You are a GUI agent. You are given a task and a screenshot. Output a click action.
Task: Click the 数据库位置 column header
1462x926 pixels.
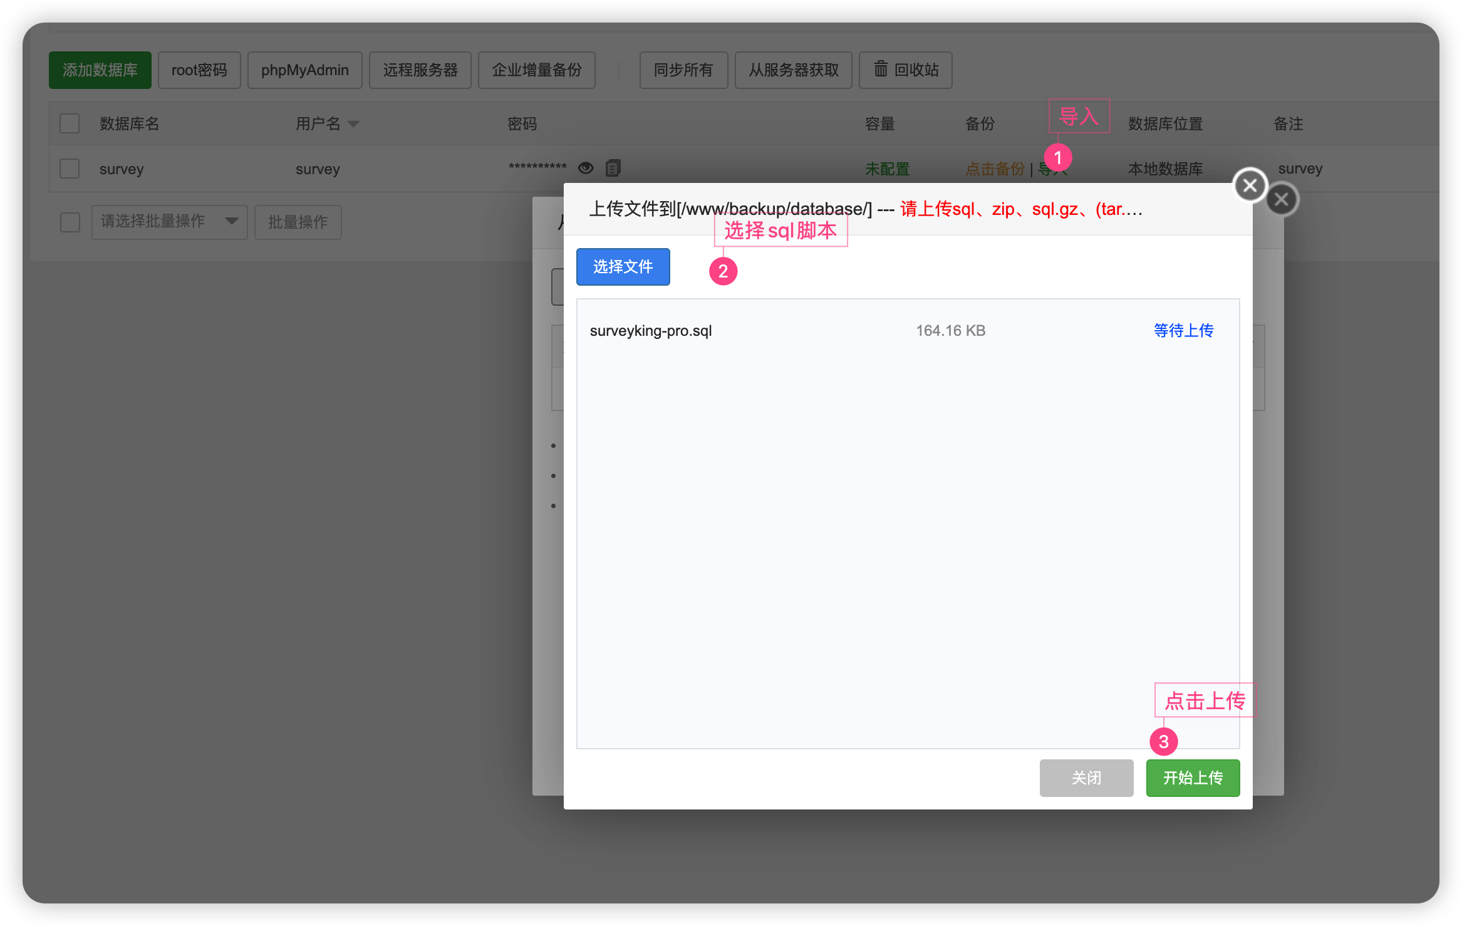[1165, 124]
